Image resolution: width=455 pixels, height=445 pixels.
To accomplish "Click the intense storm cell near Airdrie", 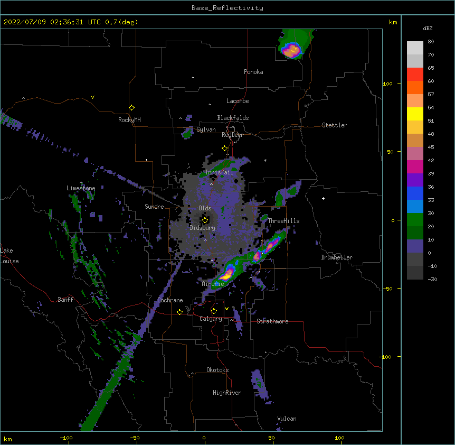I will pos(227,274).
